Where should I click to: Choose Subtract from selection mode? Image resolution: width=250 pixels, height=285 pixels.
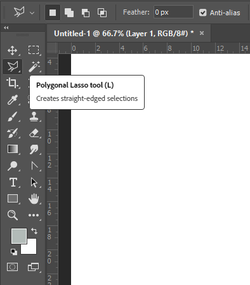tap(86, 13)
